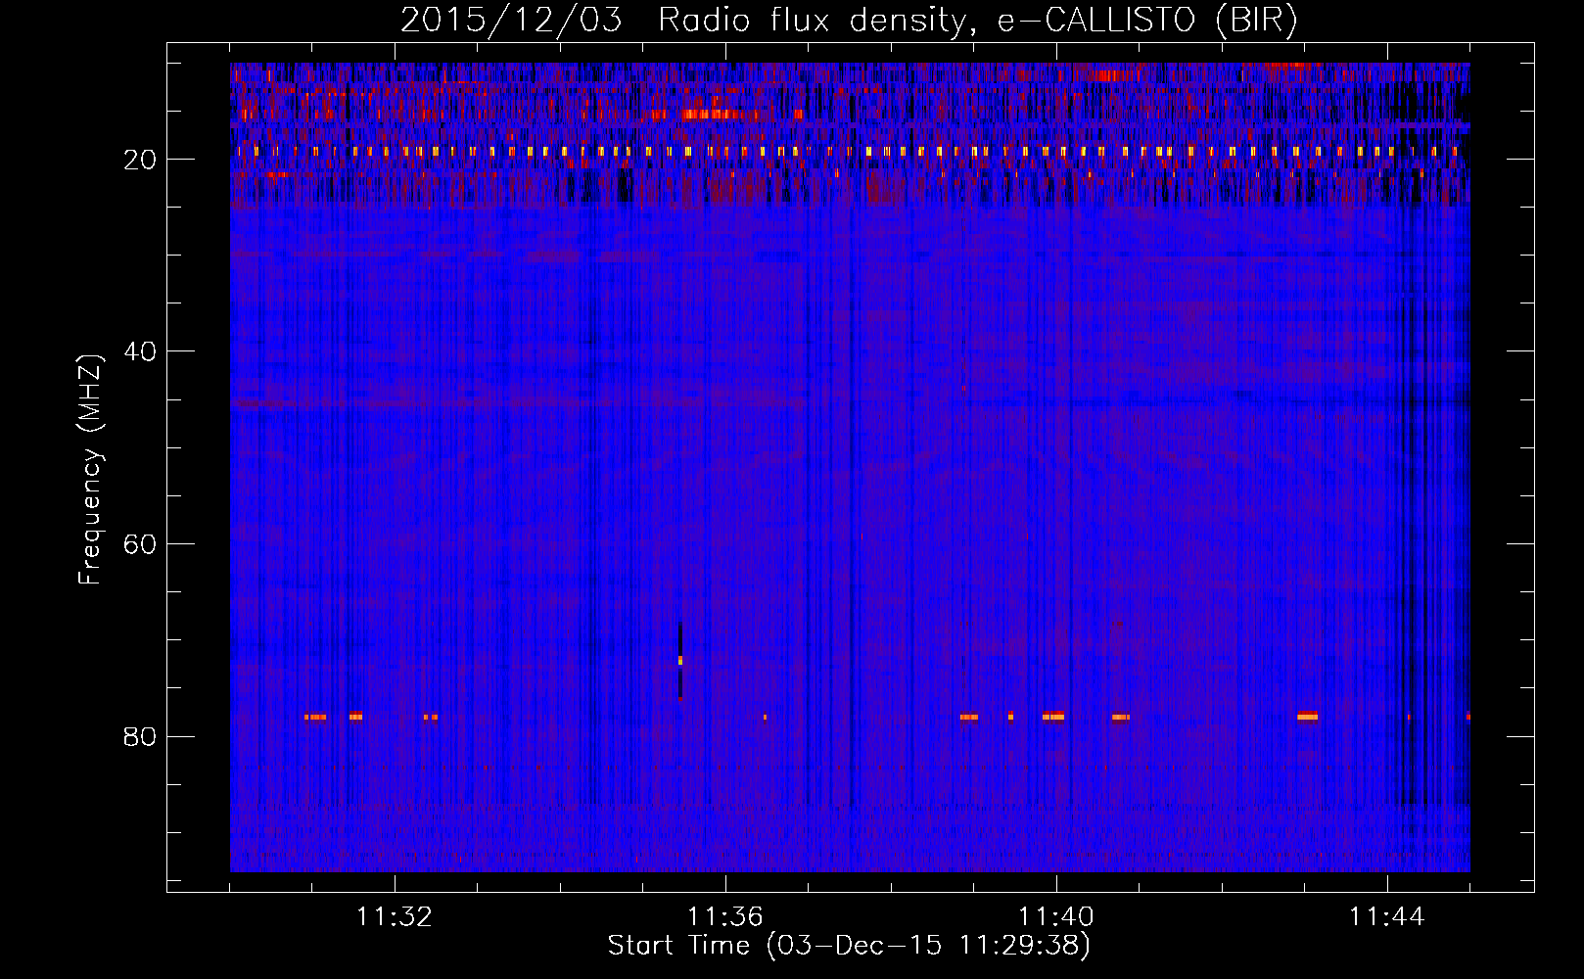Click the orange dash near 78 MHz just before 11:44
This screenshot has height=979, width=1584.
point(1307,717)
